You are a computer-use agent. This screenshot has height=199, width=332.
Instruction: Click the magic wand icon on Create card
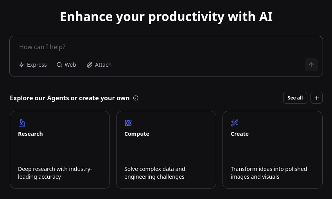pyautogui.click(x=235, y=123)
